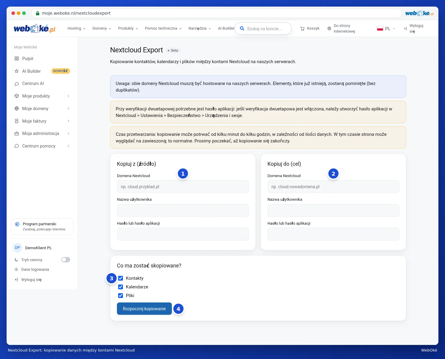The width and height of the screenshot is (445, 359).
Task: Click the AI Builder star icon in sidebar
Action: click(x=16, y=71)
